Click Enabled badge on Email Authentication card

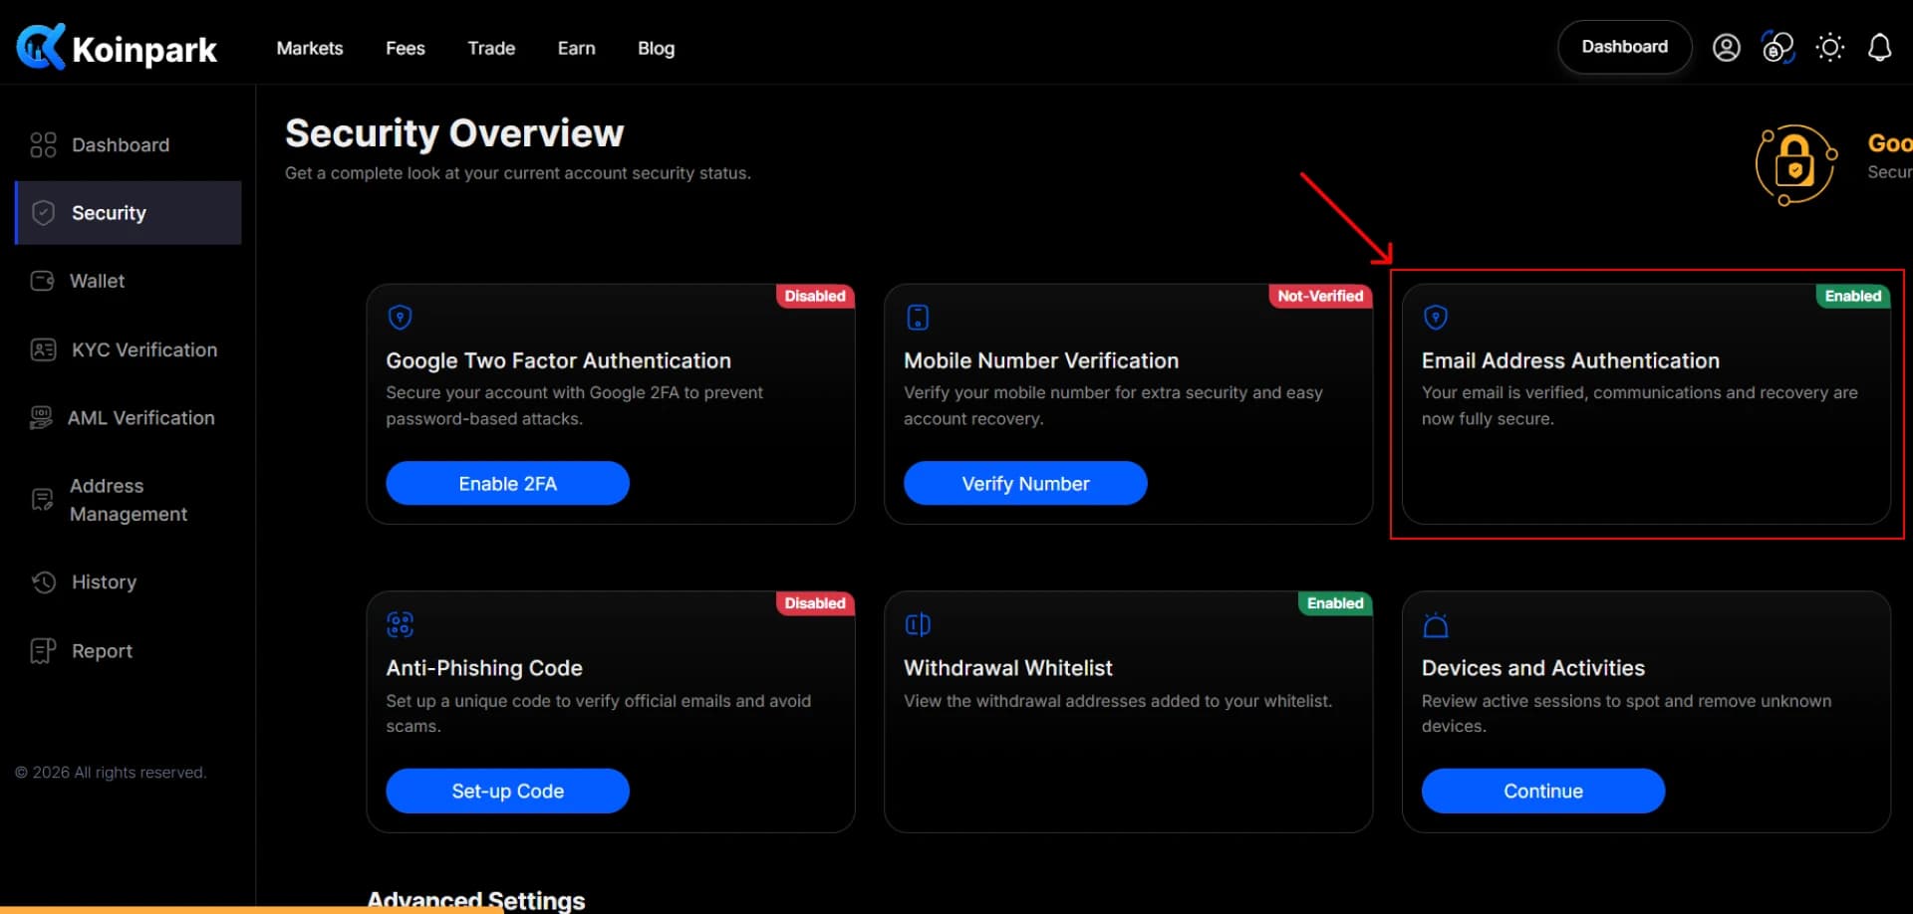click(x=1852, y=296)
